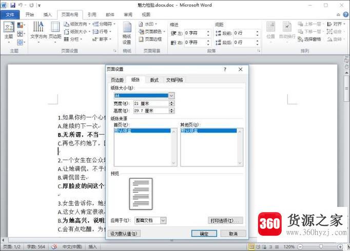350x251 pixels.
Task: Click the Save icon in quick access toolbar
Action: 13,5
